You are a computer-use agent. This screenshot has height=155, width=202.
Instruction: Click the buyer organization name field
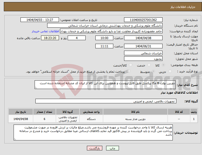(105, 25)
